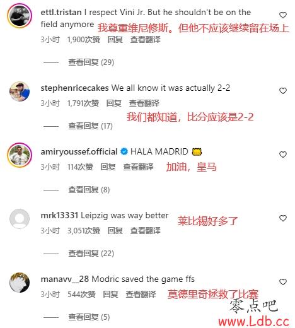The image size is (295, 328).
Task: Expand the 17 replies under stephenricecakes
Action: 90,126
